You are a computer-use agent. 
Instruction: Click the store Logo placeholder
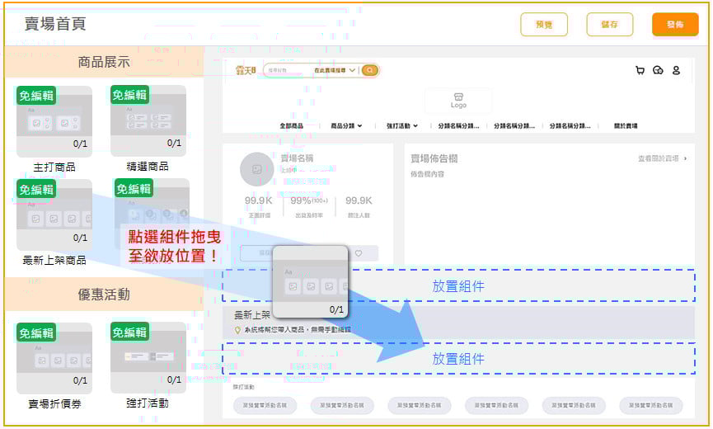click(x=458, y=101)
